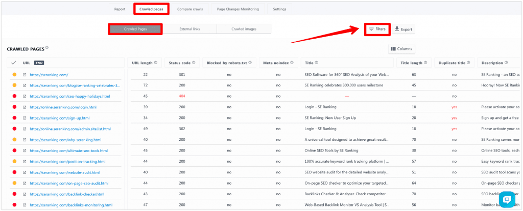Click help icon next to CRAWLED PAGES heading

pos(47,47)
